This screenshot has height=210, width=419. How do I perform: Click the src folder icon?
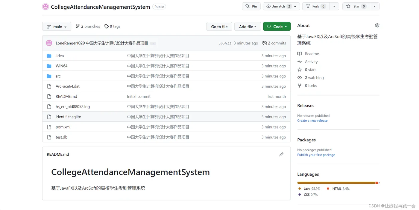[x=49, y=76]
